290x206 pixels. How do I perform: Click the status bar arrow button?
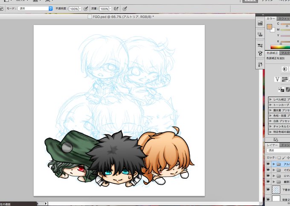[46, 203]
